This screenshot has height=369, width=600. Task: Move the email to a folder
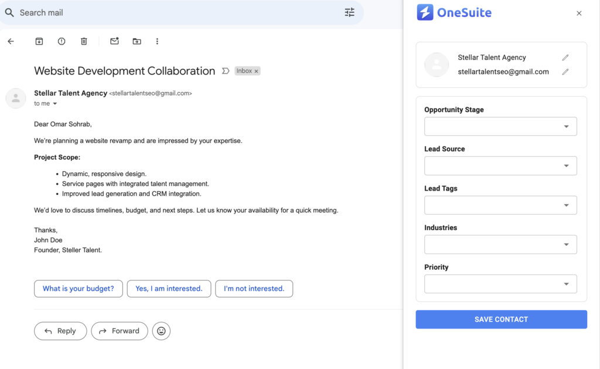136,41
